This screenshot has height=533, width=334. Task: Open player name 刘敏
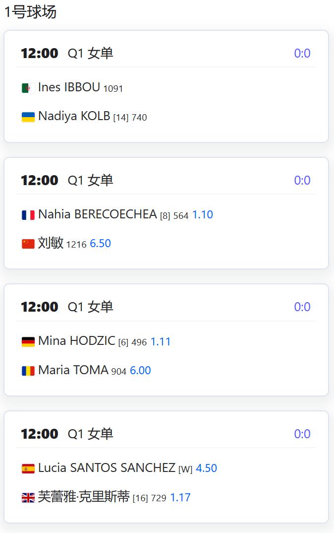click(x=51, y=243)
